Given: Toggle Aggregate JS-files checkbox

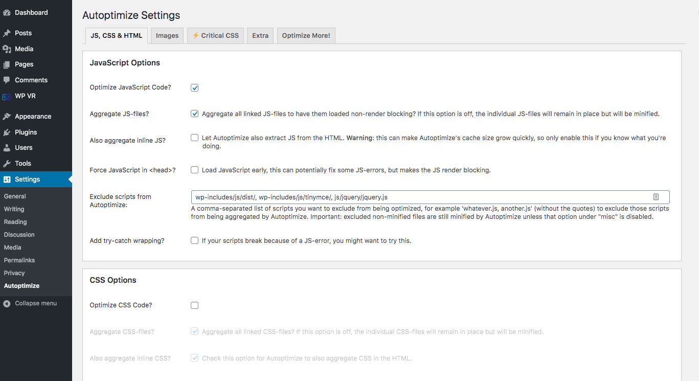Looking at the screenshot, I should 195,114.
